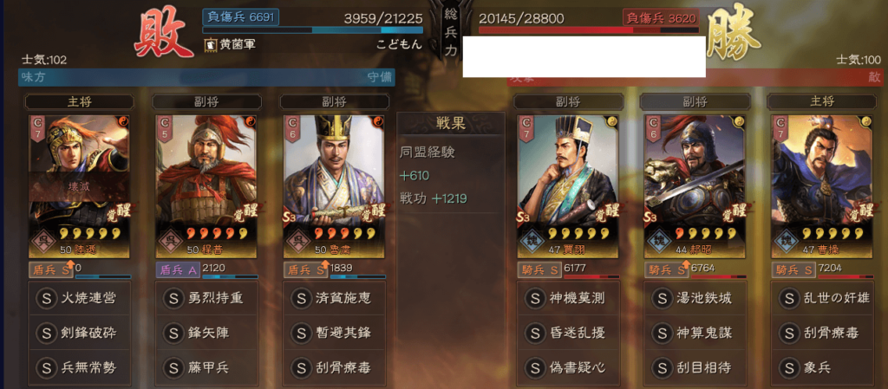The height and width of the screenshot is (389, 888).
Task: Click 郝昭 騎兵 S troop badge
Action: [667, 270]
